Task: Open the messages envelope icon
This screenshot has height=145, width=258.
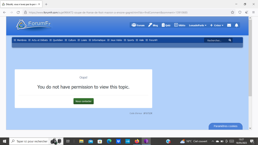Action: pos(229,25)
